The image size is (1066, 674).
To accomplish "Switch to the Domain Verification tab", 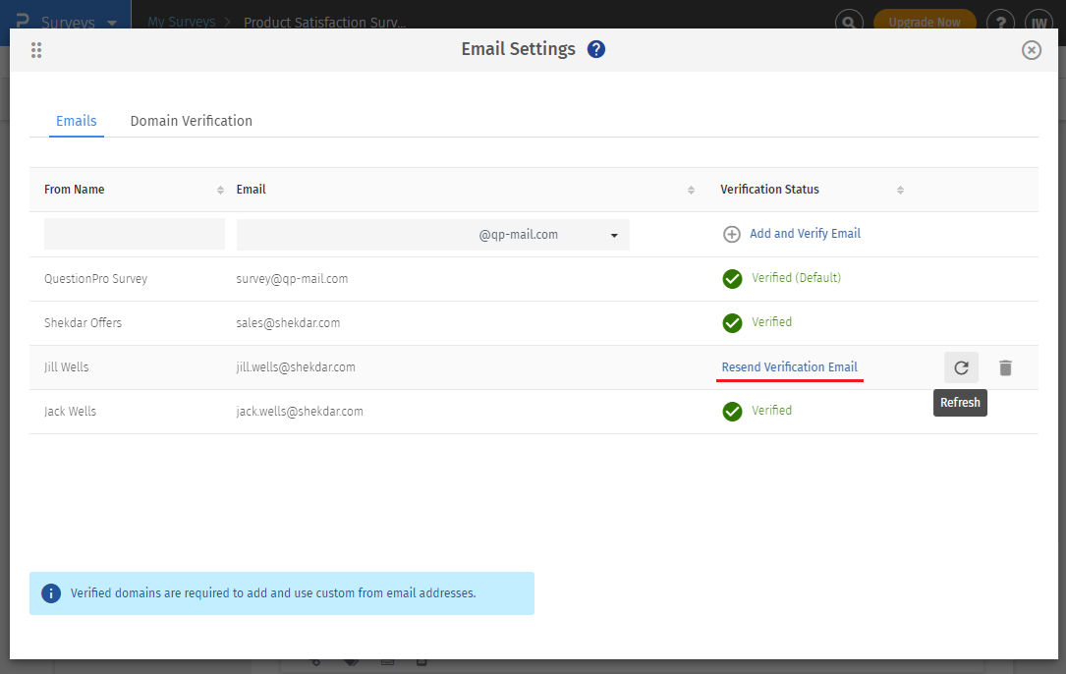I will click(x=192, y=121).
